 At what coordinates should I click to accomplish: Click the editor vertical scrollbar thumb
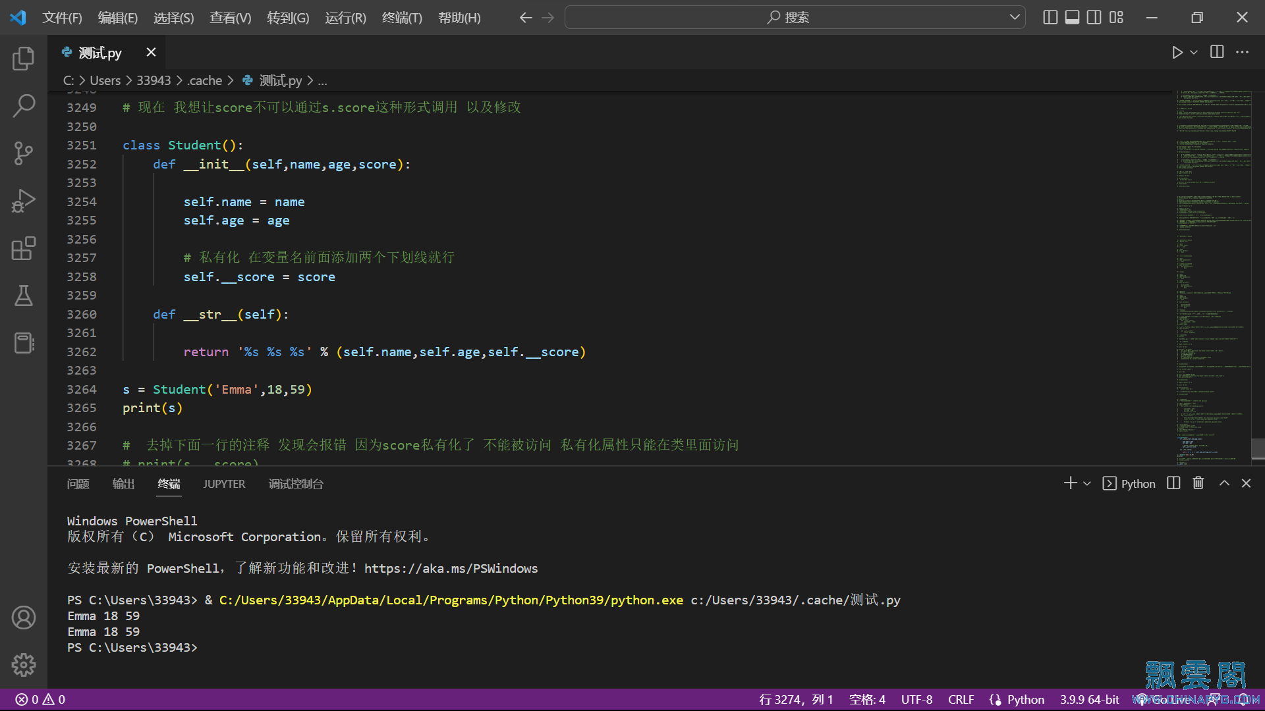(x=1258, y=448)
